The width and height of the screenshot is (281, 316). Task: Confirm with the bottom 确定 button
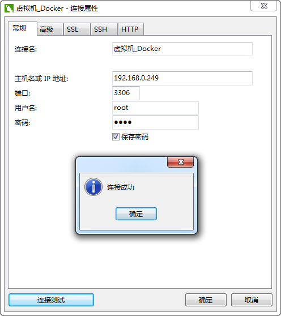click(x=206, y=300)
